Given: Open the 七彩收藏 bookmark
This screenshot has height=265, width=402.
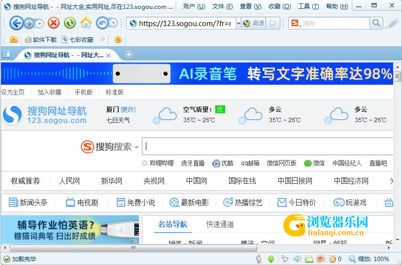Looking at the screenshot, I should [77, 39].
